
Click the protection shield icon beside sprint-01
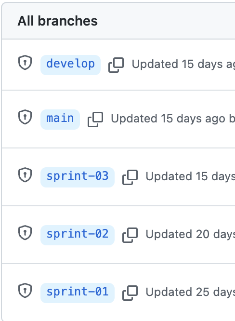pyautogui.click(x=25, y=291)
